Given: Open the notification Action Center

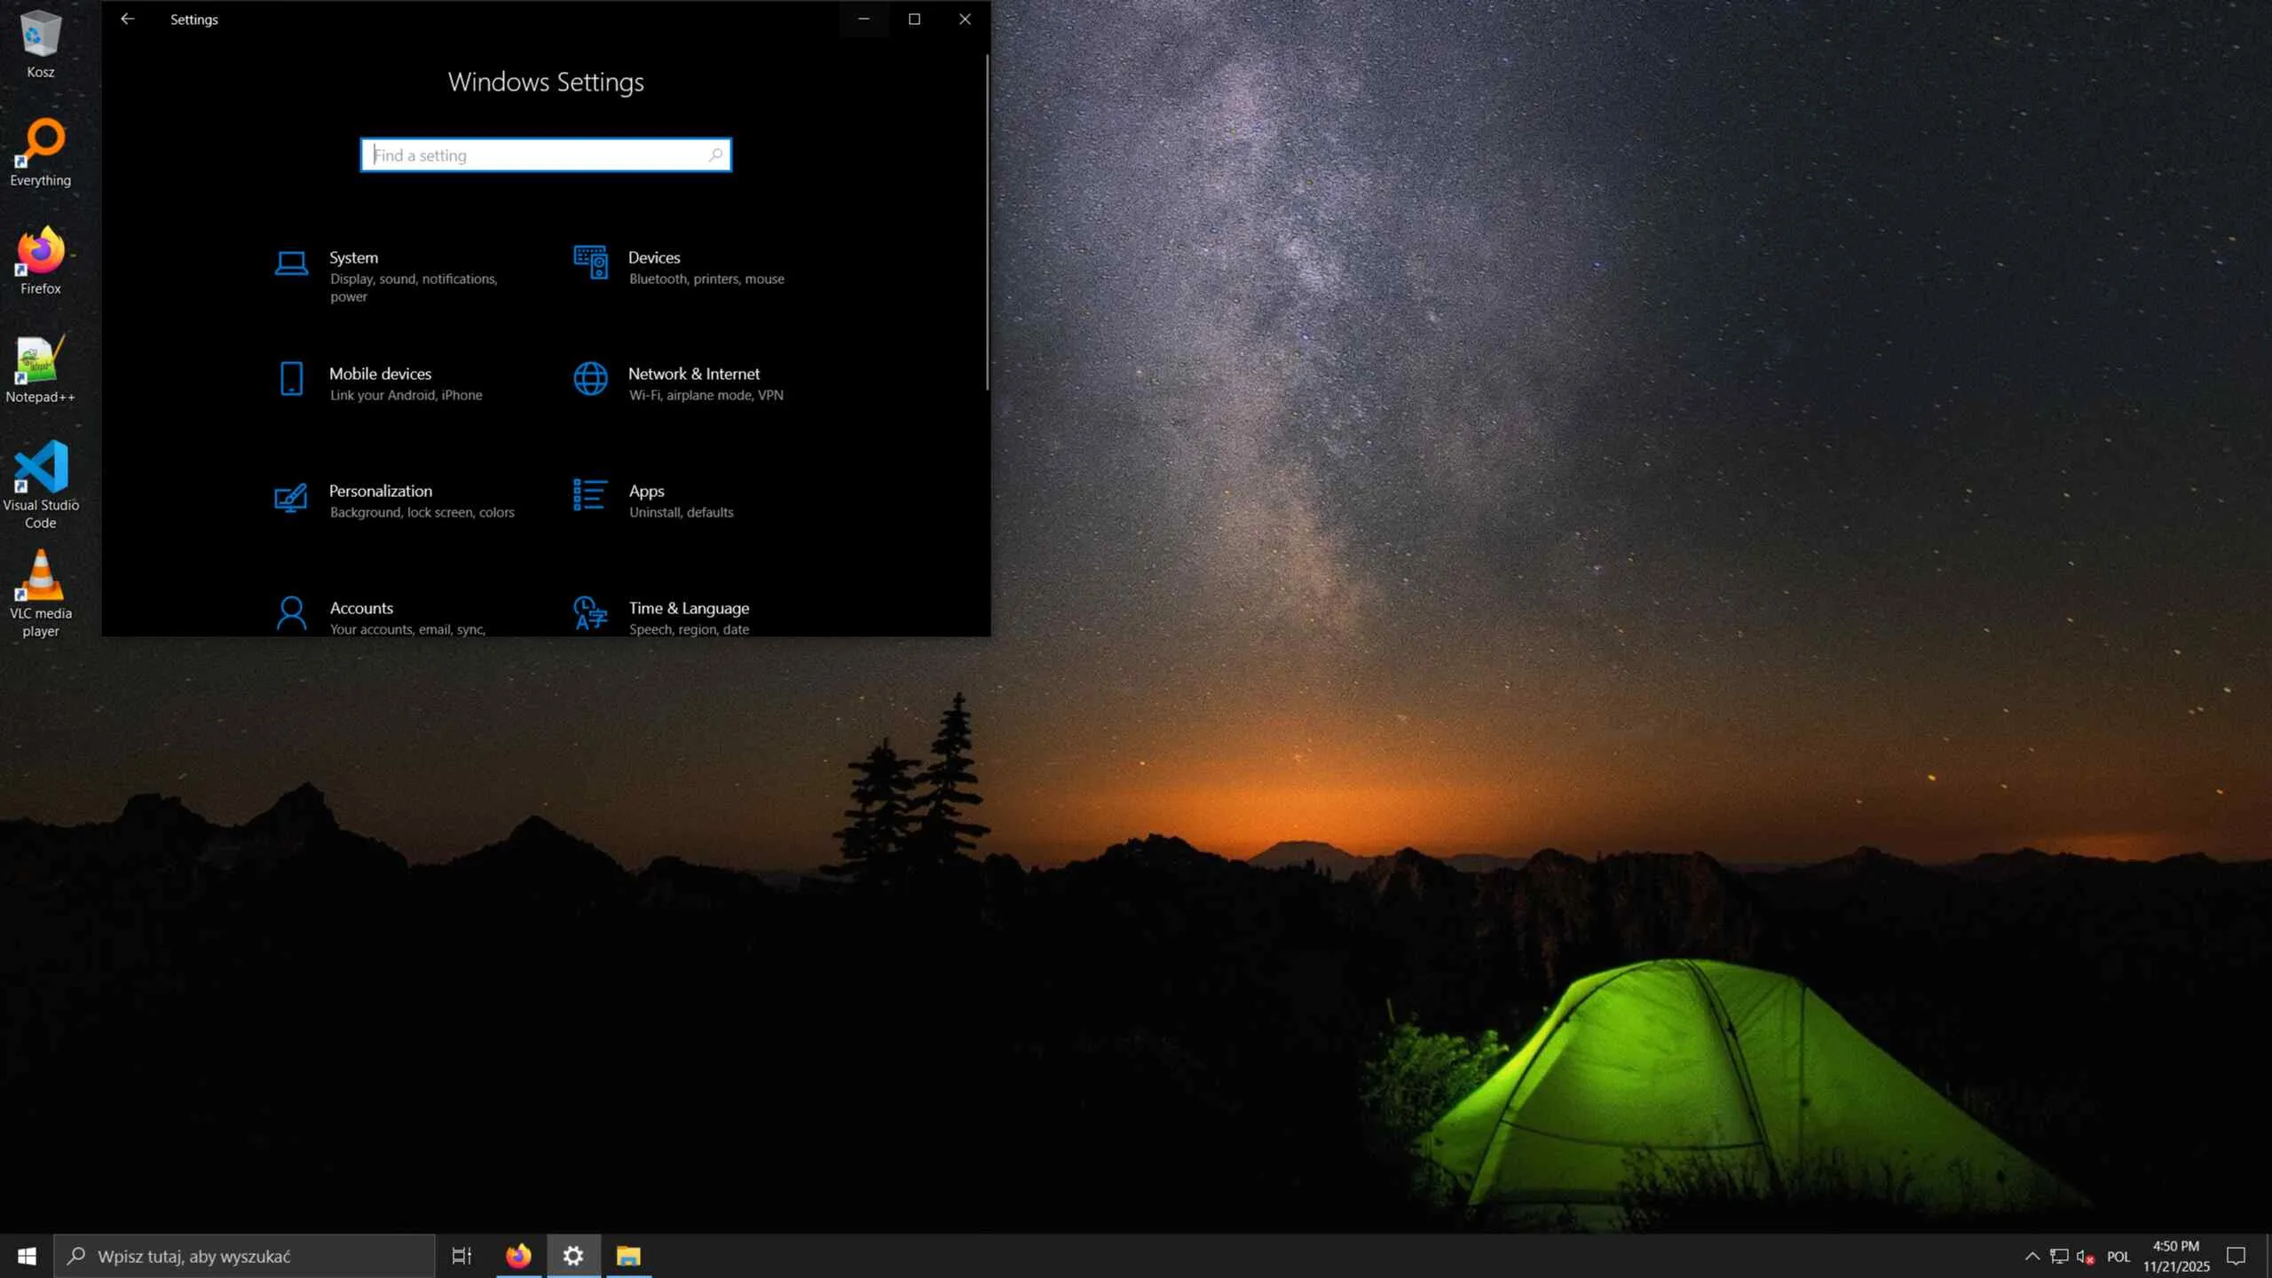Looking at the screenshot, I should coord(2236,1256).
